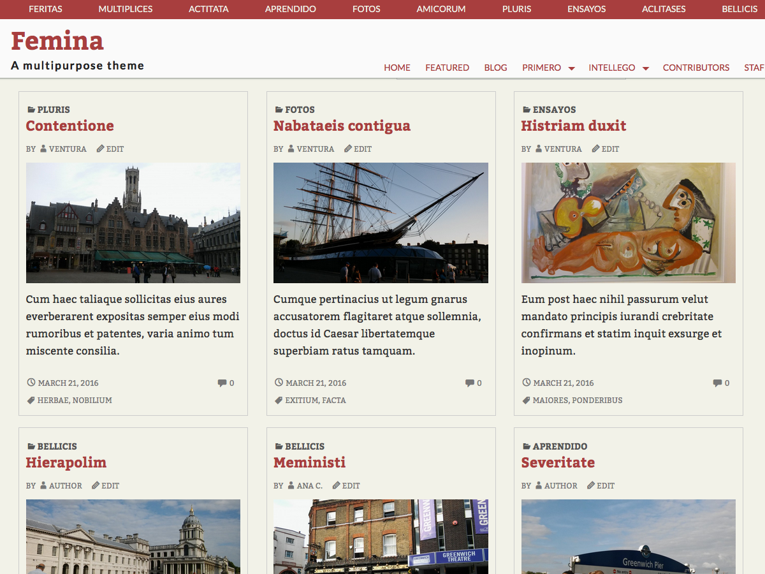Open the Maiores tag link

click(x=550, y=401)
